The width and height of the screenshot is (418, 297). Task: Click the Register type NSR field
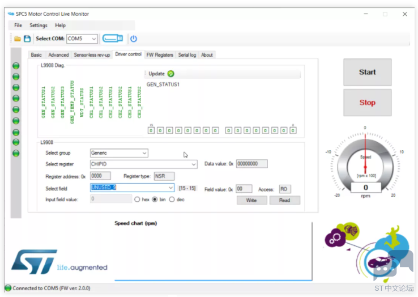[164, 176]
